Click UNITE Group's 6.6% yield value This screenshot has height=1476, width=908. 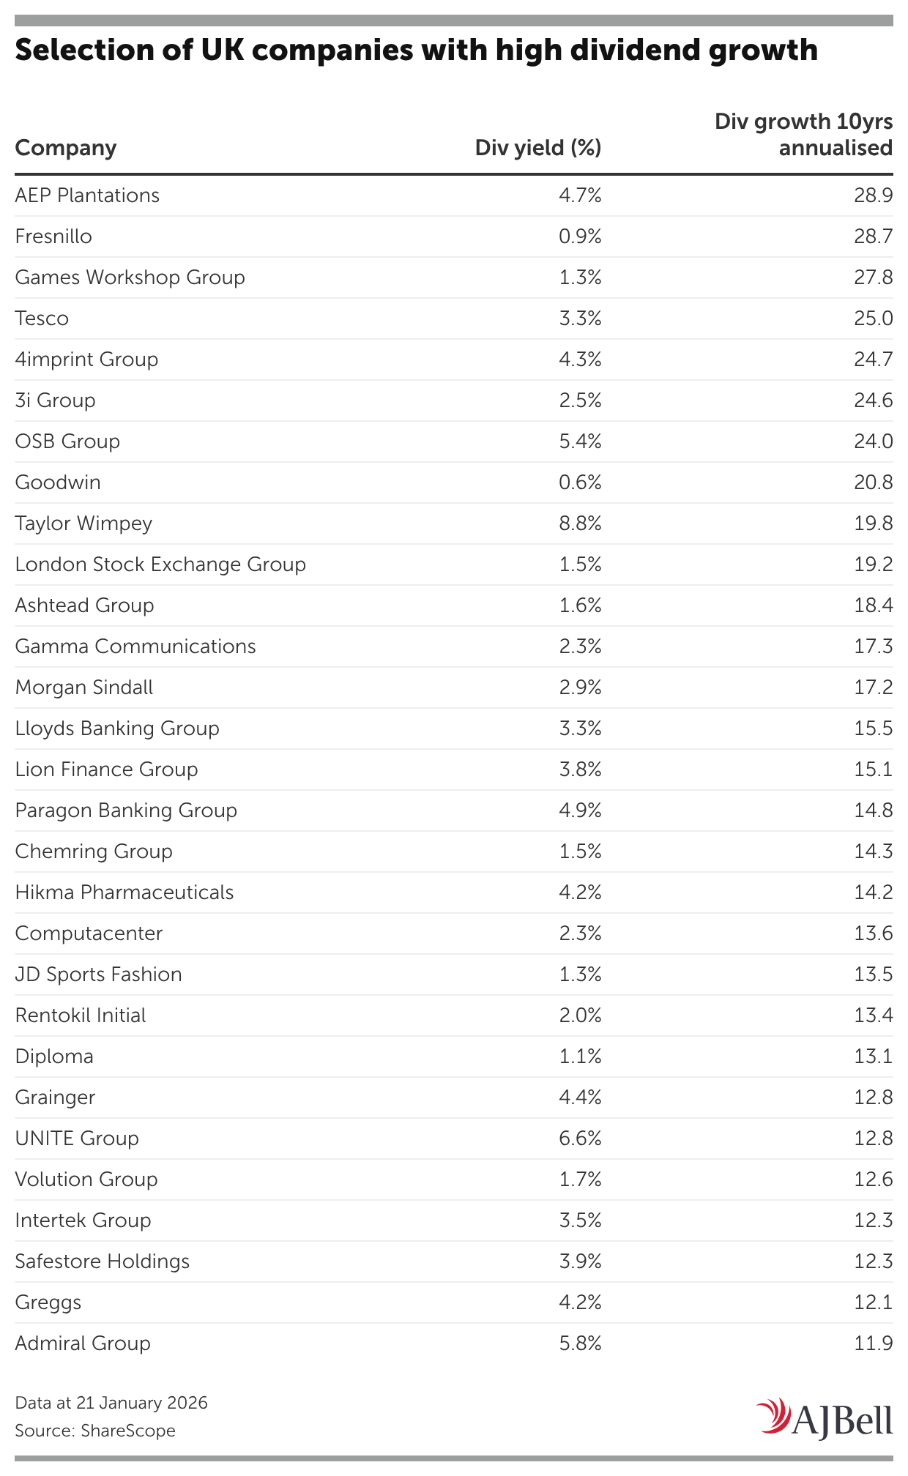[581, 1138]
